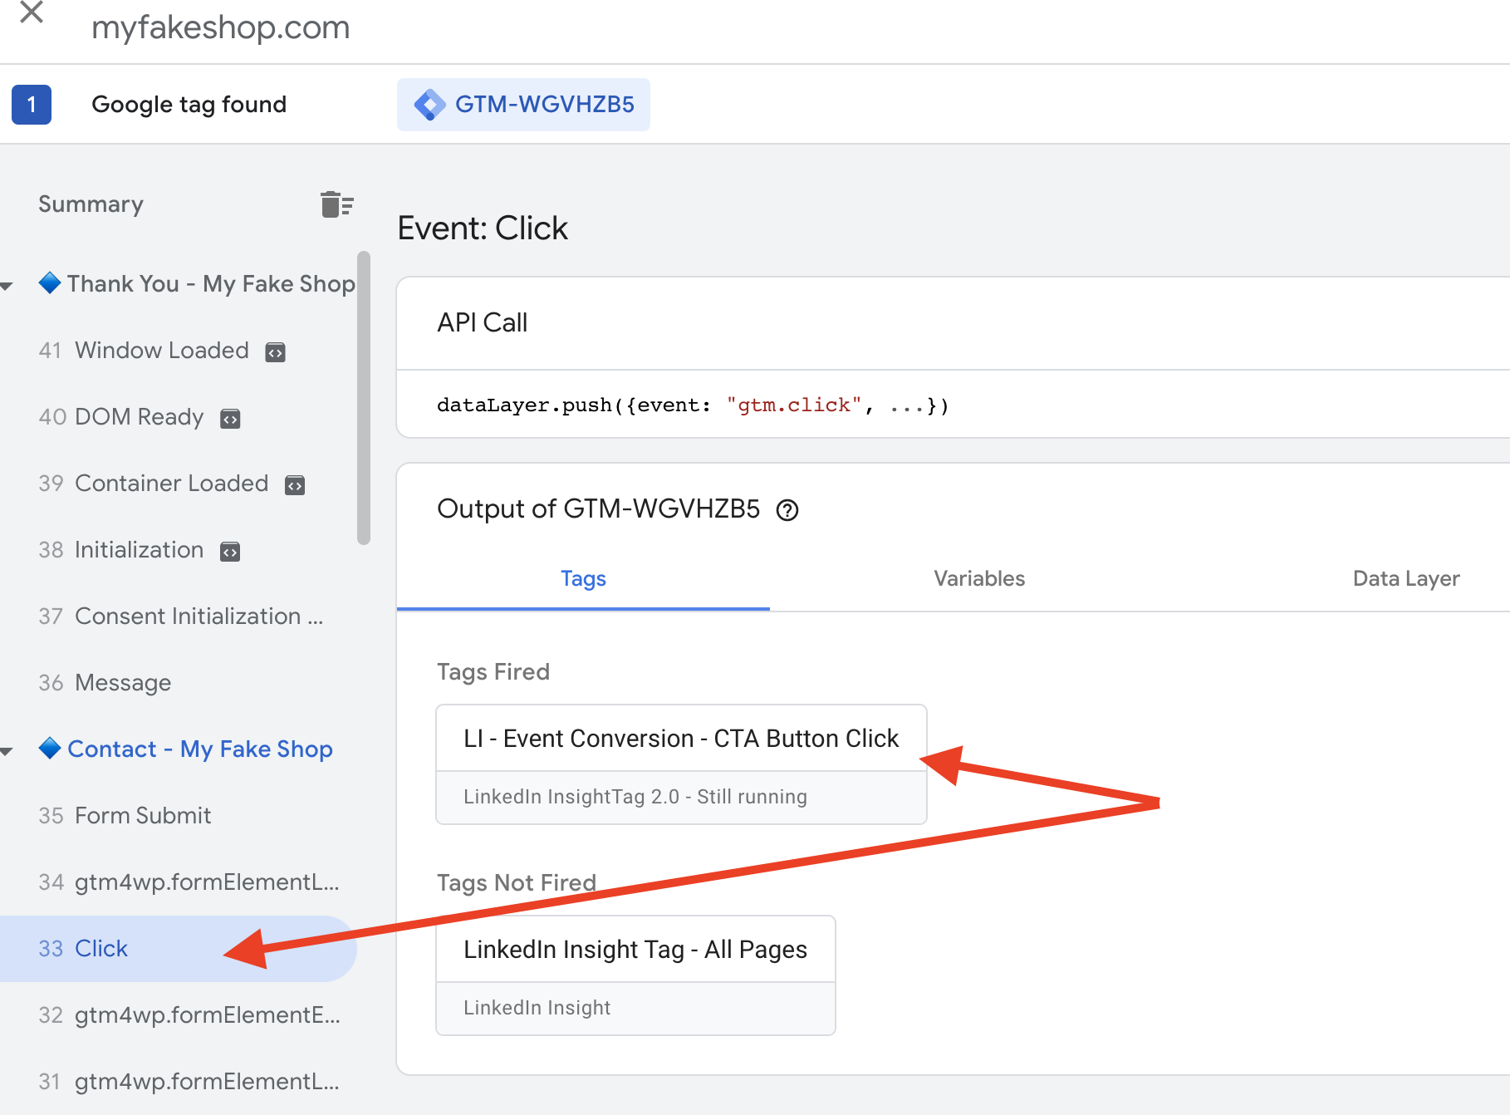Select event 35 Form Submit

[x=142, y=815]
